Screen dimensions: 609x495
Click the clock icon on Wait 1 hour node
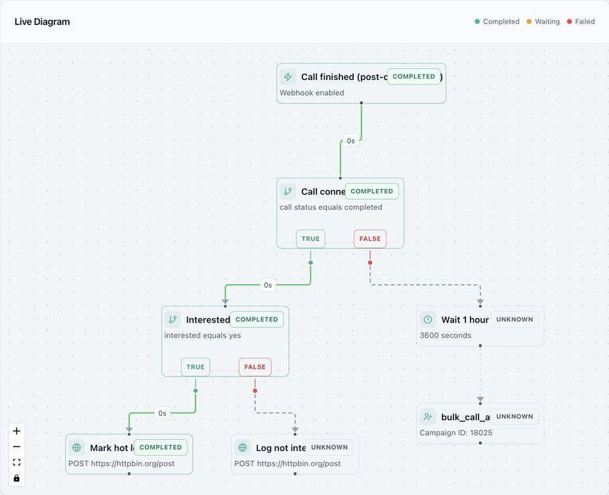[428, 319]
